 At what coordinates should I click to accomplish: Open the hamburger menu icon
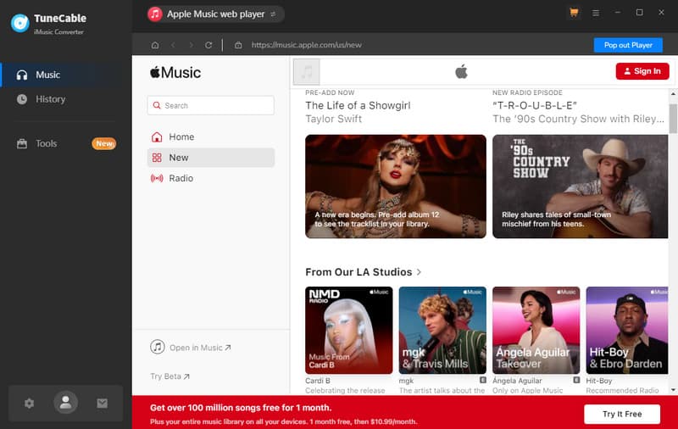(x=596, y=13)
